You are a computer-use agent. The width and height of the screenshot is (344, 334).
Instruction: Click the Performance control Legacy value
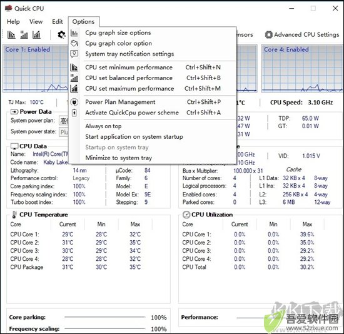click(81, 178)
